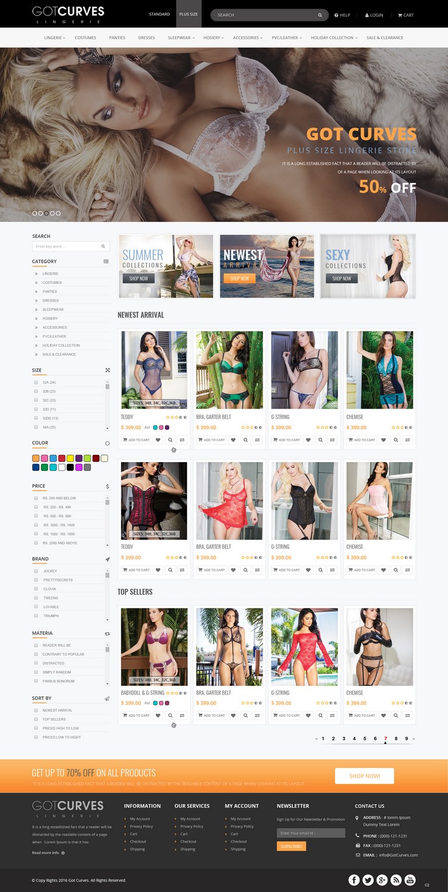
Task: Go to the previous page with the « arrow
Action: tap(316, 739)
